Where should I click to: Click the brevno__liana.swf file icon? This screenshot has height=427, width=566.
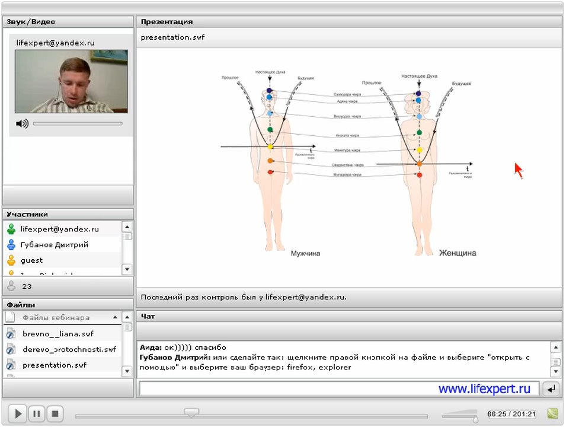pos(11,334)
